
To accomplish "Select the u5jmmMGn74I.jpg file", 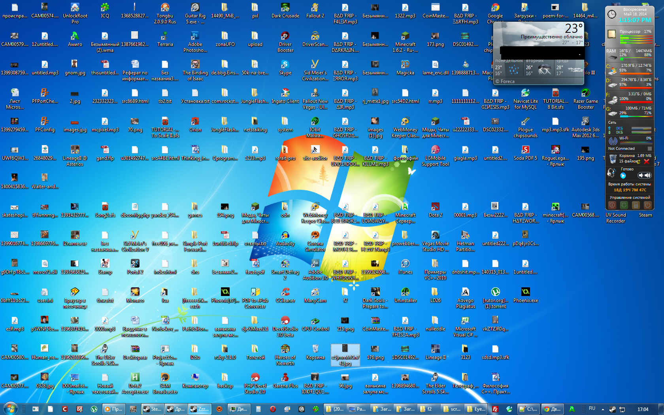I will [x=345, y=355].
